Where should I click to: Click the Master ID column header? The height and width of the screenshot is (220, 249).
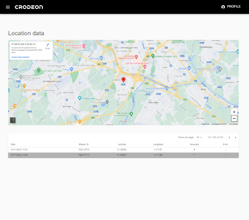pyautogui.click(x=84, y=144)
